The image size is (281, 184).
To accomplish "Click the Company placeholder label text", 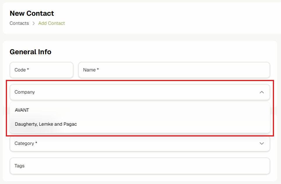I will point(25,92).
